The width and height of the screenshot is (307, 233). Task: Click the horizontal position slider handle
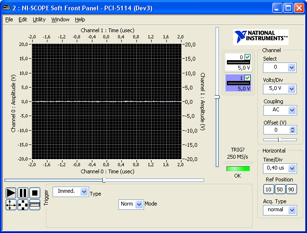tap(104, 180)
